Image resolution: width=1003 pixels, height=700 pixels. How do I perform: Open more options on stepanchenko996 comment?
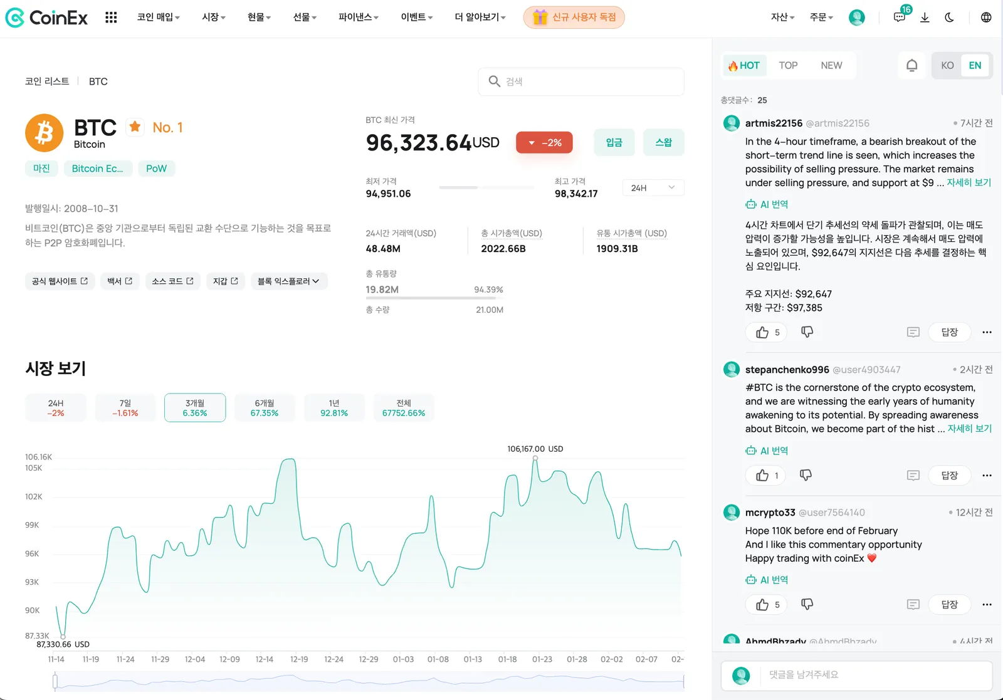pyautogui.click(x=987, y=476)
